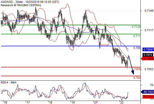
Task: Click date label 16 on time axis
Action: coord(5,102)
